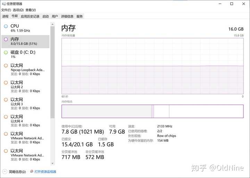Viewport: 250px width, 178px height.
Task: Select the 以太网 4 adapter entry
Action: pos(25,121)
